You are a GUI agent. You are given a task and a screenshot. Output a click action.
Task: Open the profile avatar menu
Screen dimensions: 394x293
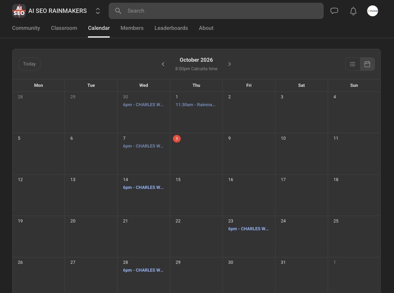(372, 11)
